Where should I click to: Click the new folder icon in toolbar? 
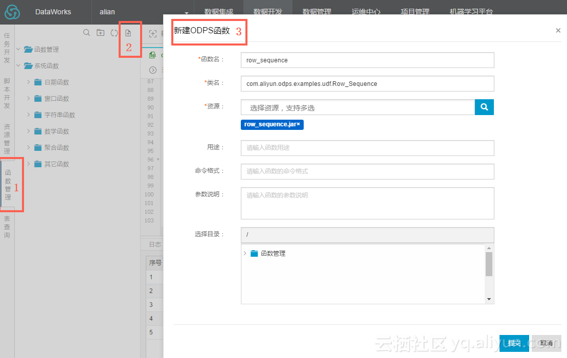[x=101, y=33]
